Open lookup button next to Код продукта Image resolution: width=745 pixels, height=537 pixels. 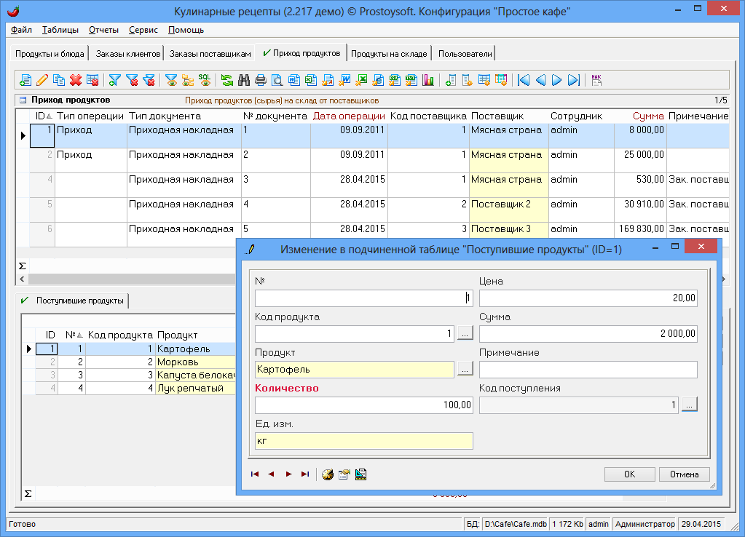point(465,333)
